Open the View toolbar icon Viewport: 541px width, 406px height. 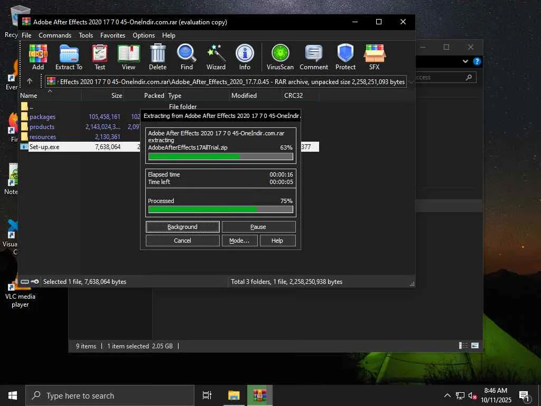pos(128,57)
